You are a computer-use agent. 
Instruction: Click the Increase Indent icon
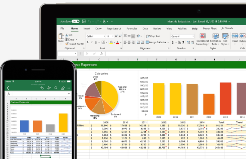(x=142, y=42)
